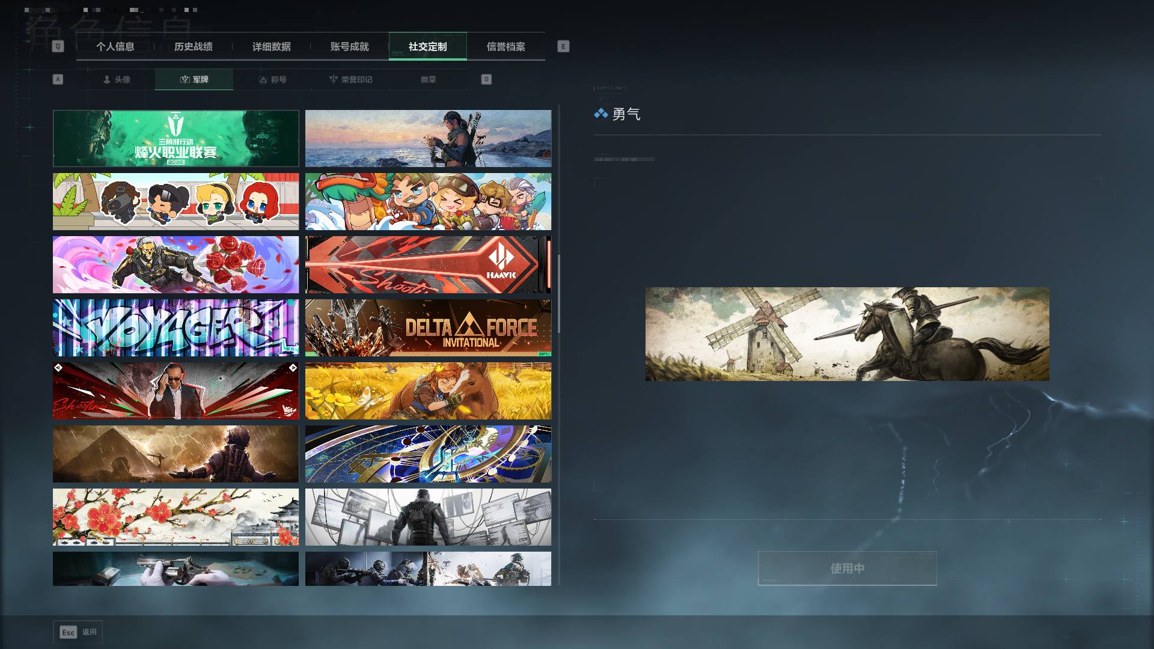
Task: Click the D key next sub-tab icon
Action: [486, 79]
